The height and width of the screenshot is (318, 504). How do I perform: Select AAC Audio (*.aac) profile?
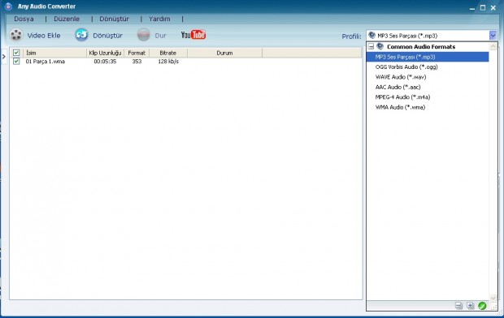tap(428, 87)
